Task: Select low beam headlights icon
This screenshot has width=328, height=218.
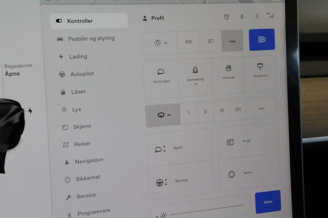Action: click(211, 41)
